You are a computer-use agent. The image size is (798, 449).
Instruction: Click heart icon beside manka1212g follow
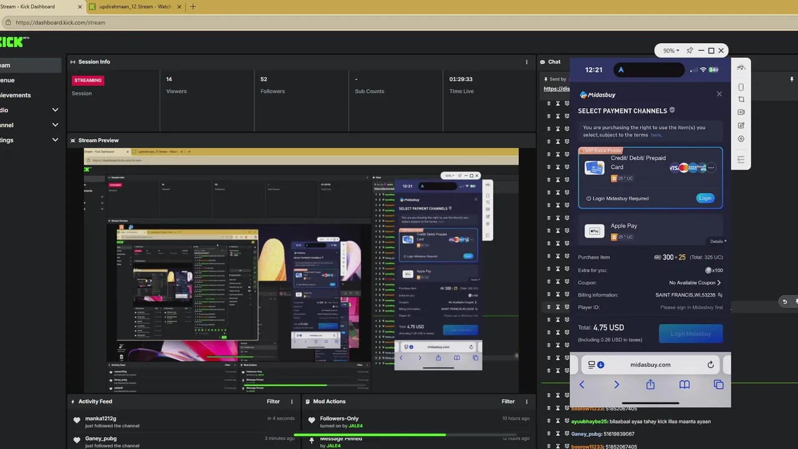pyautogui.click(x=77, y=421)
